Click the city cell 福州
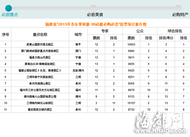 (x=78, y=90)
